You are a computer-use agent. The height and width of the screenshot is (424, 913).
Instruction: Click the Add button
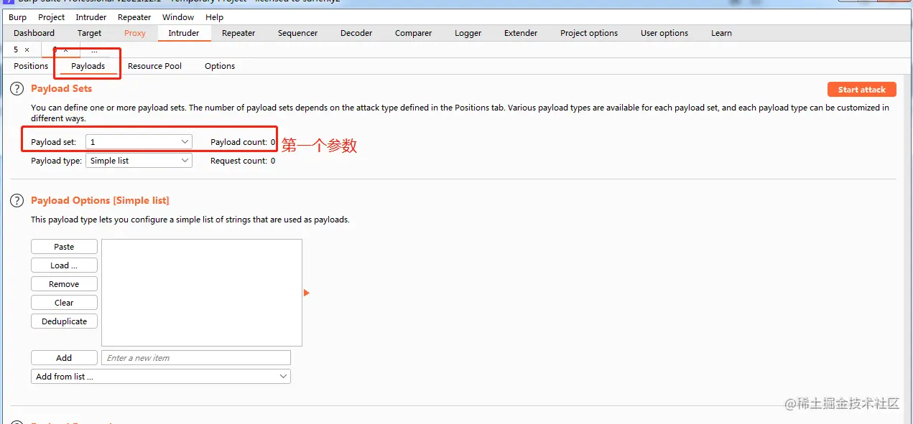[64, 358]
